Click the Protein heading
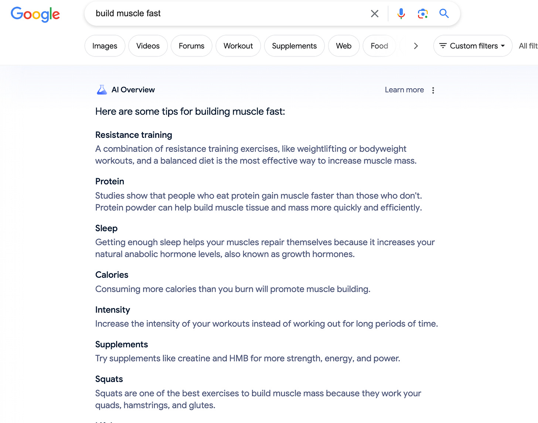The image size is (538, 423). (x=110, y=181)
